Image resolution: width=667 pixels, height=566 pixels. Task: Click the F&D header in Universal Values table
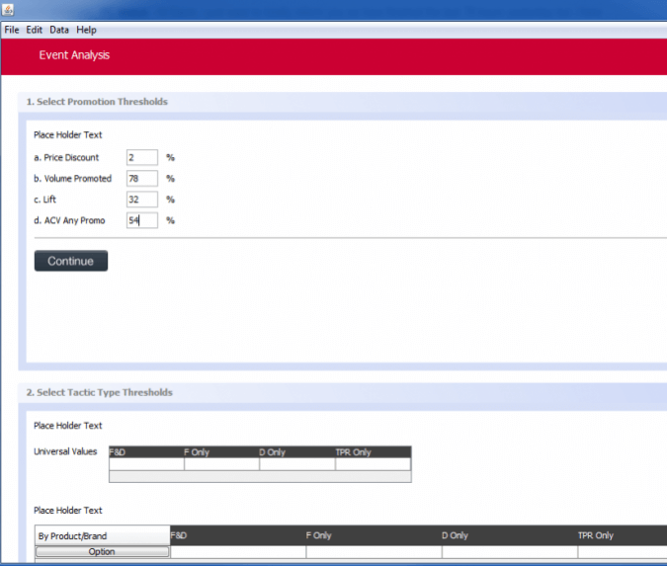click(x=146, y=452)
